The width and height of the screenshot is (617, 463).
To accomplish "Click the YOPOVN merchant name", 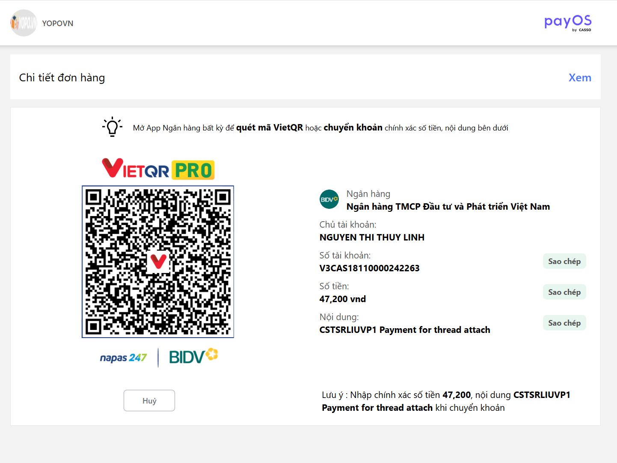I will coord(58,24).
